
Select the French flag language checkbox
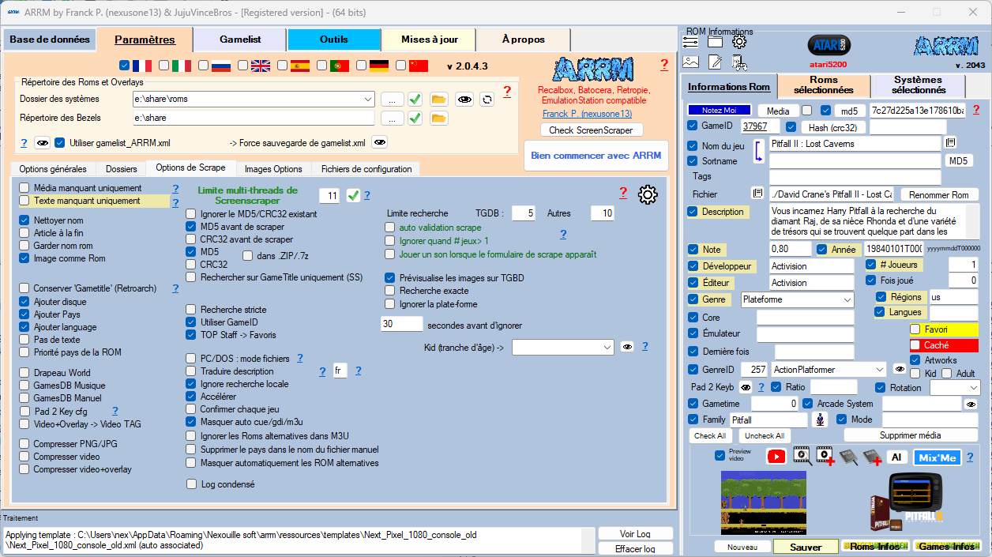(125, 66)
